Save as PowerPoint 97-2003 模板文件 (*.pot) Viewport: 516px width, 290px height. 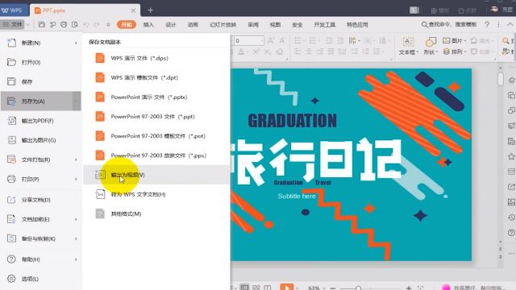coord(156,136)
